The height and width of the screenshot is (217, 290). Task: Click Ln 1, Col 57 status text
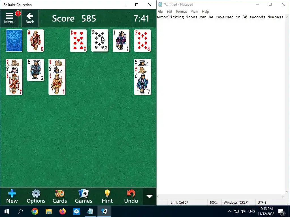click(x=179, y=202)
